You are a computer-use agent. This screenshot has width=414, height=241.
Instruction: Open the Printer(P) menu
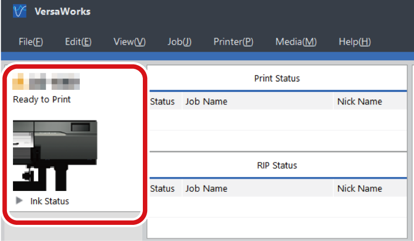pos(233,41)
